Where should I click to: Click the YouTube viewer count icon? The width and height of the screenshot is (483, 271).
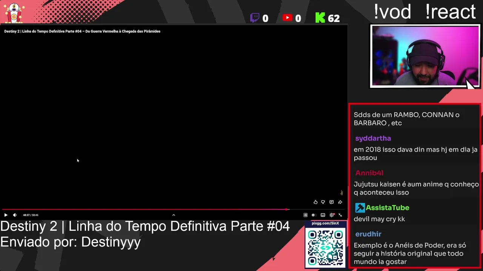[x=287, y=18]
